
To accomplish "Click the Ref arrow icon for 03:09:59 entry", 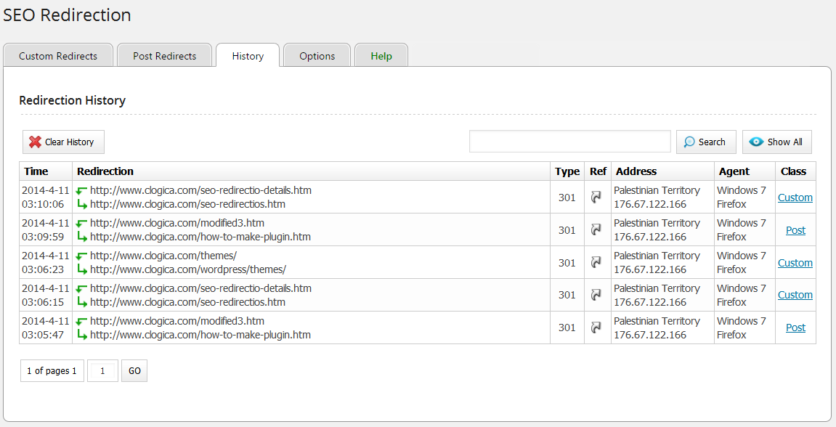I will pos(596,229).
